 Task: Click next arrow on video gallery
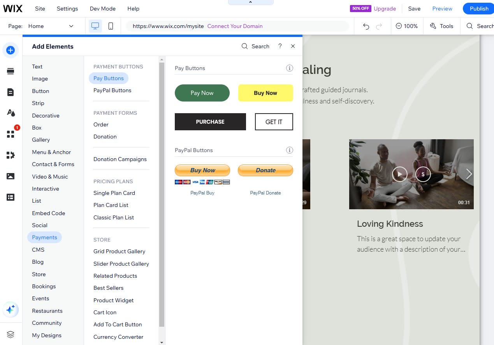click(x=469, y=174)
